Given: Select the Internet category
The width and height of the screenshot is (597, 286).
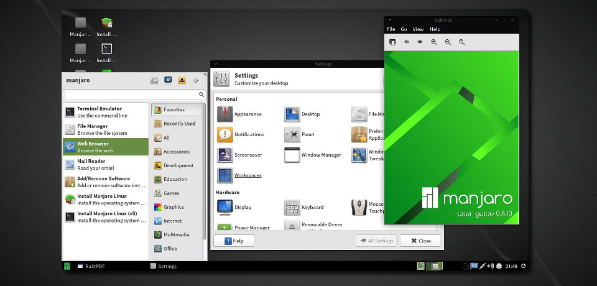Looking at the screenshot, I should [x=176, y=221].
